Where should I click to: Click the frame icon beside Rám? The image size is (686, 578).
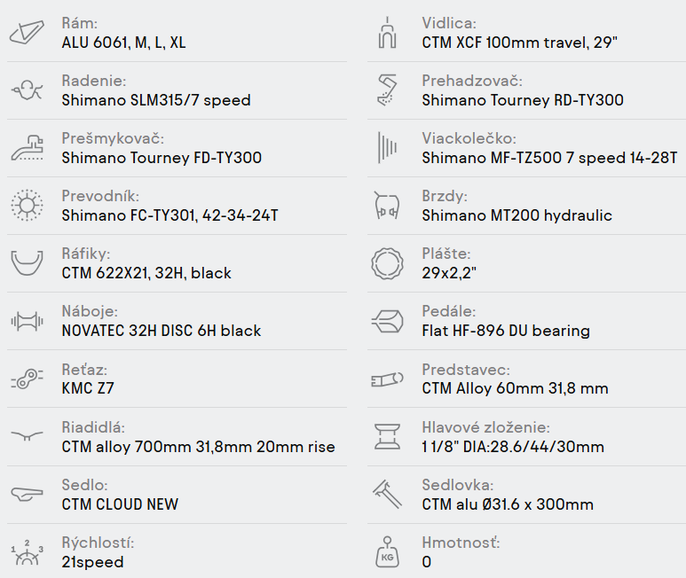[26, 33]
